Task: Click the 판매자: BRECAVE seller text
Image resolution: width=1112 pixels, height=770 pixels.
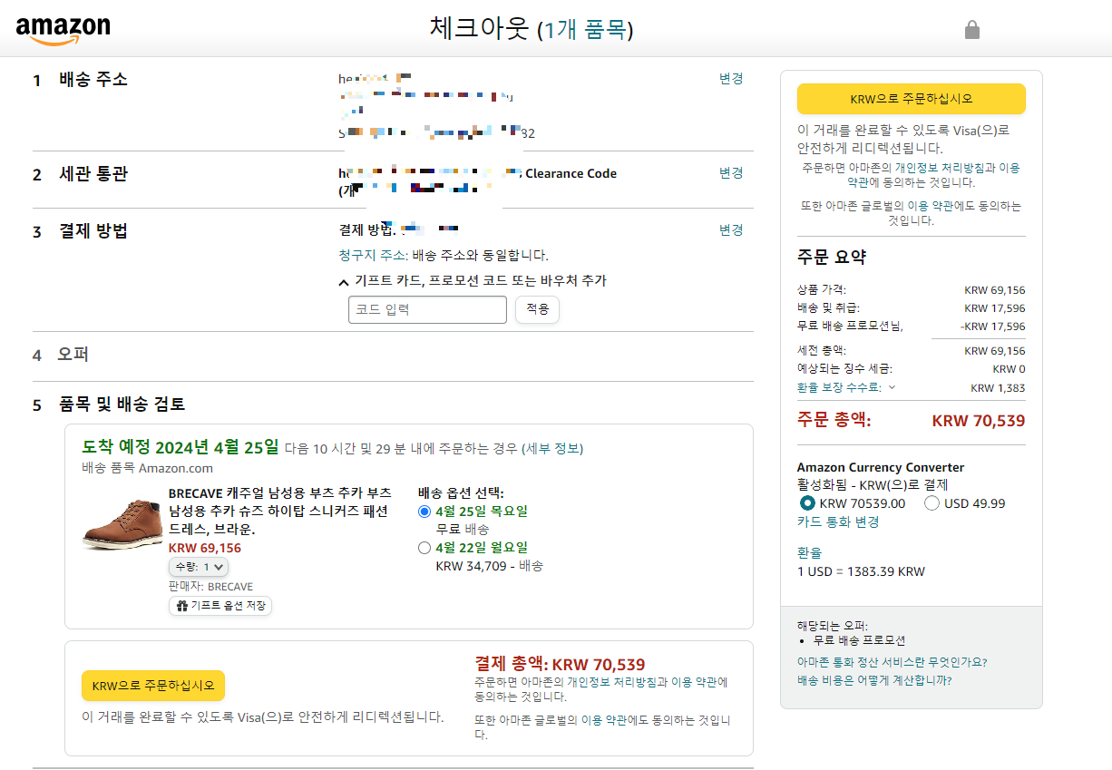Action: tap(210, 587)
